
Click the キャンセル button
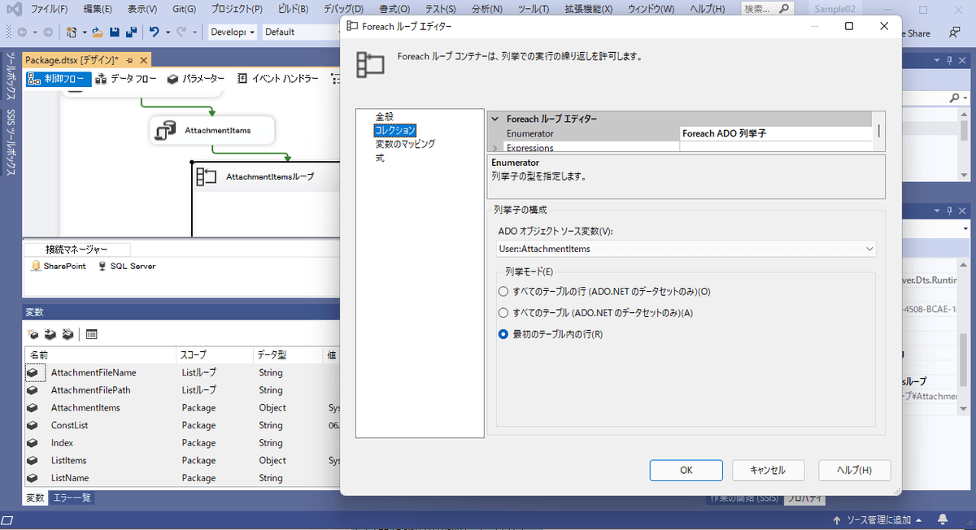[769, 470]
